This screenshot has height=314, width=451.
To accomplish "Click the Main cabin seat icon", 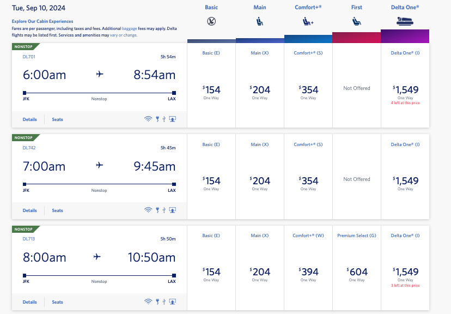I will click(x=260, y=22).
